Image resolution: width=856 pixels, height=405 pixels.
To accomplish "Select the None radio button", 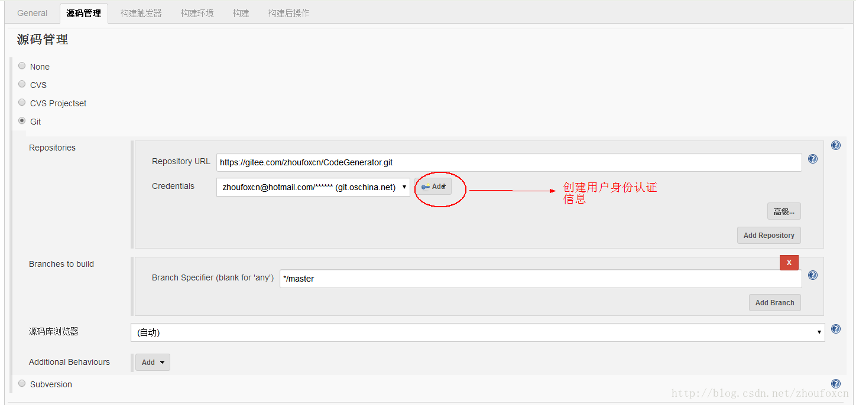I will [x=22, y=66].
